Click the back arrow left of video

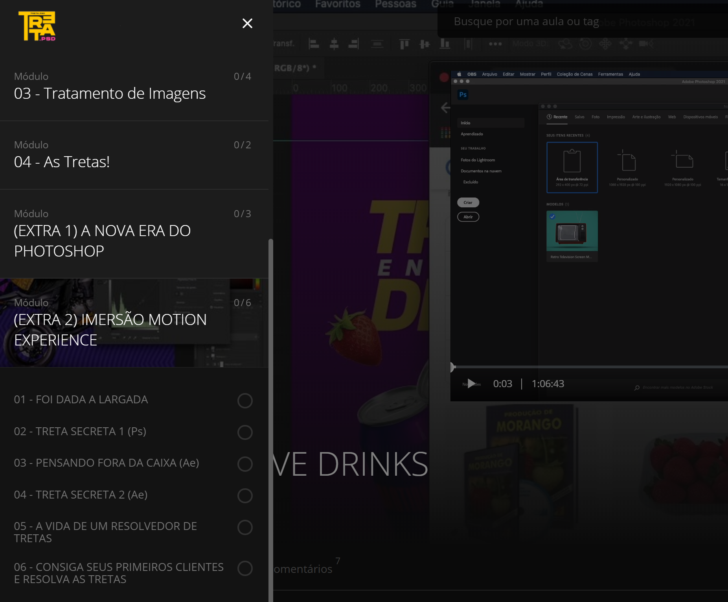click(x=445, y=108)
